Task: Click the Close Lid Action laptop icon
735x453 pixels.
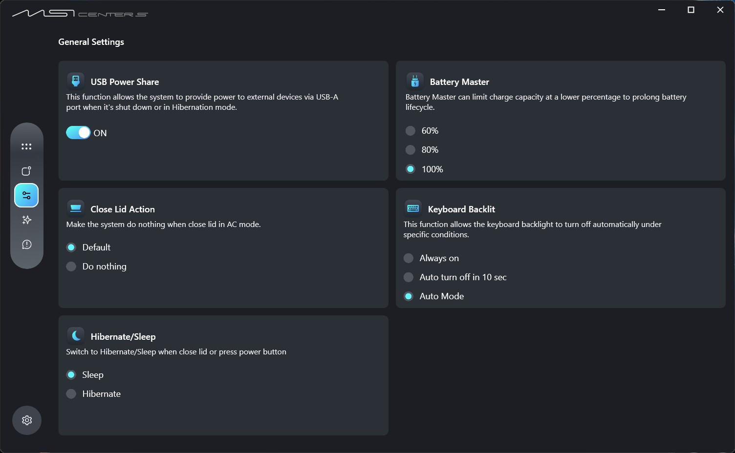Action: [76, 208]
